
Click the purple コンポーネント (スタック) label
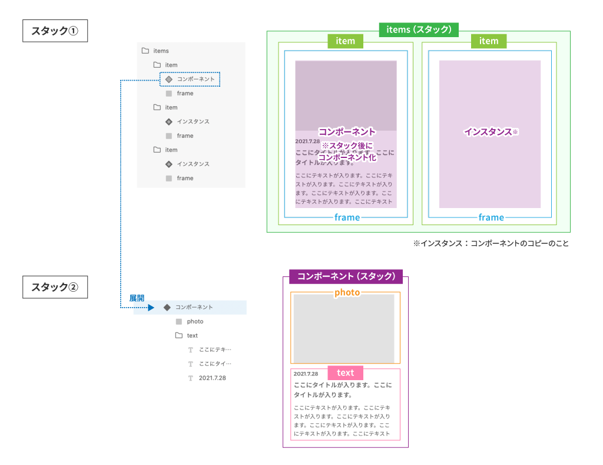(x=346, y=276)
